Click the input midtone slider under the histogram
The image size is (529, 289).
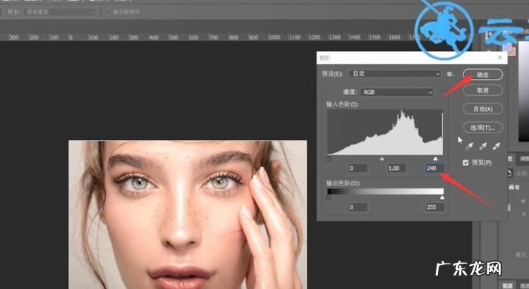pyautogui.click(x=382, y=159)
